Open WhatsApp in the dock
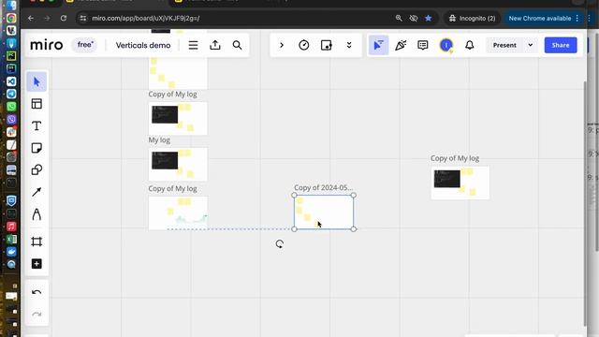Viewport: 599px width, 337px height. pyautogui.click(x=11, y=106)
